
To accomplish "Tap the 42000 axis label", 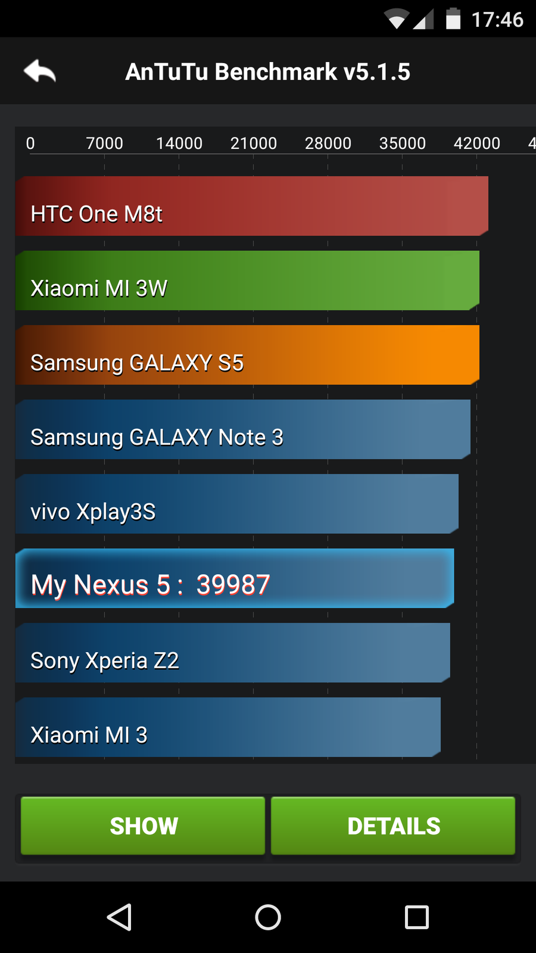I will pyautogui.click(x=476, y=143).
